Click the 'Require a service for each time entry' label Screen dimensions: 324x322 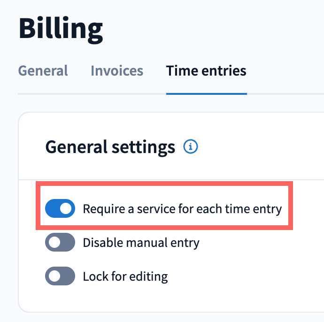click(182, 209)
